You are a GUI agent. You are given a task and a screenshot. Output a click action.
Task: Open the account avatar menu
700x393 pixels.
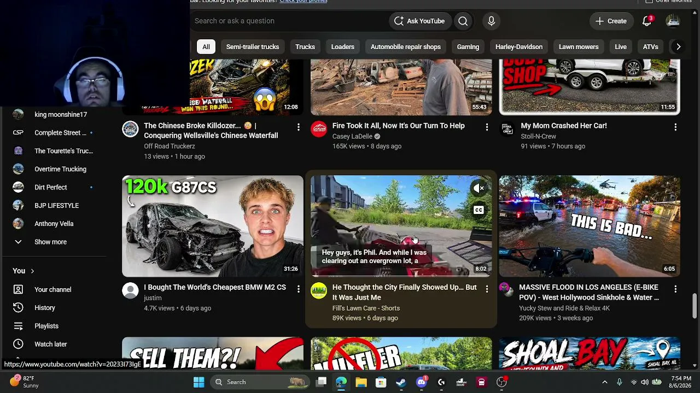(673, 21)
